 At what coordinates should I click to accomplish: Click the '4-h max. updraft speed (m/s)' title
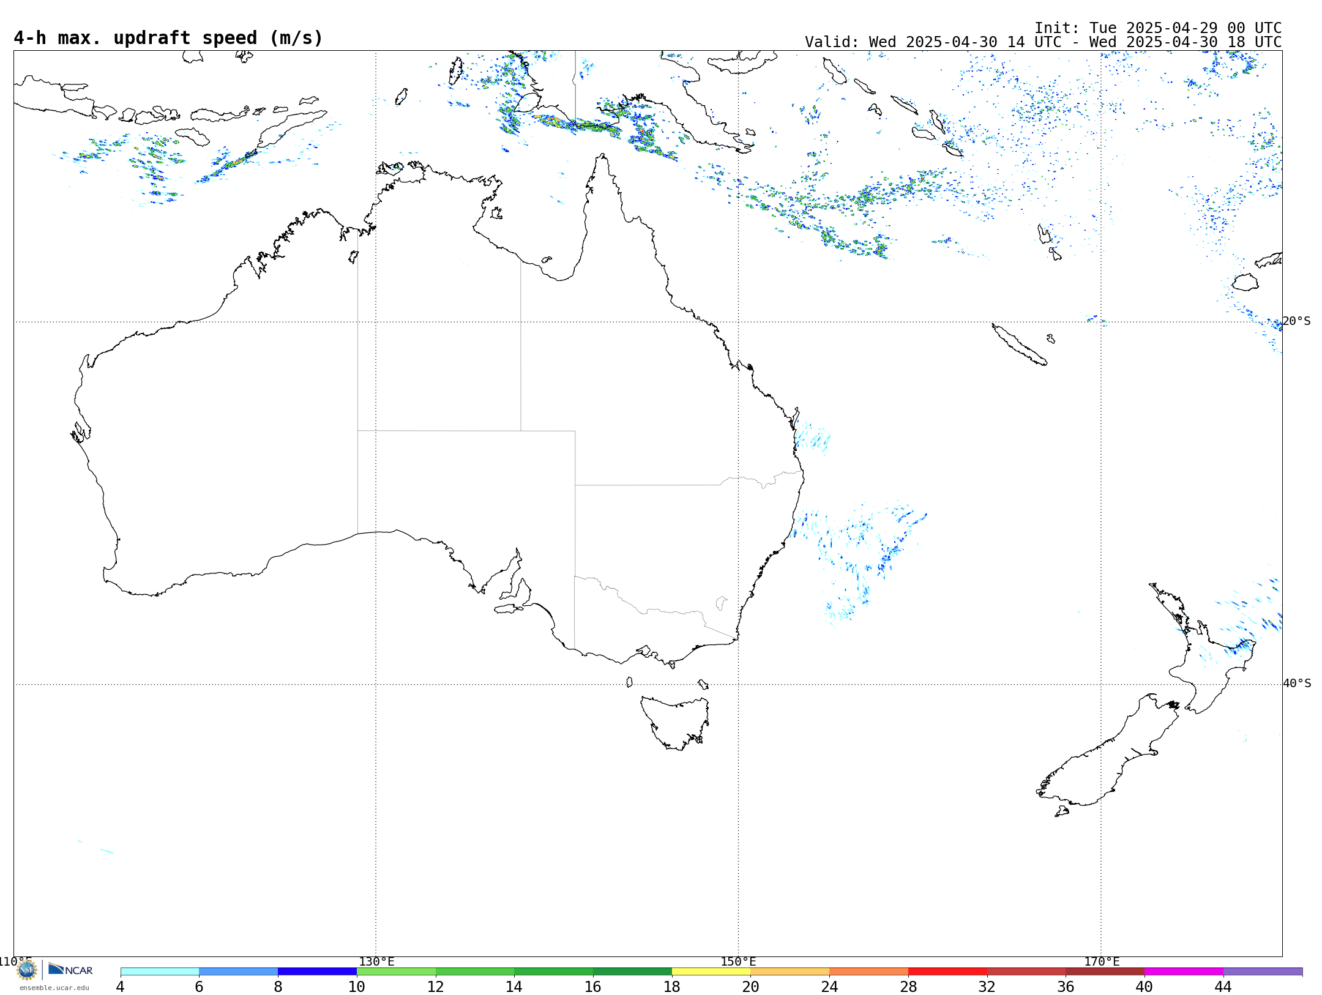tap(168, 38)
